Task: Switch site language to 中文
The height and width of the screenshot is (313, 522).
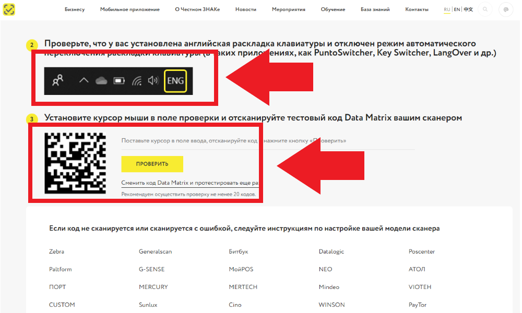Action: coord(468,9)
